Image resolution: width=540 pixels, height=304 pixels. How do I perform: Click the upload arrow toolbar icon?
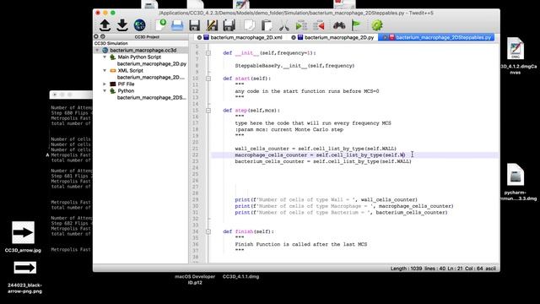coord(105,25)
